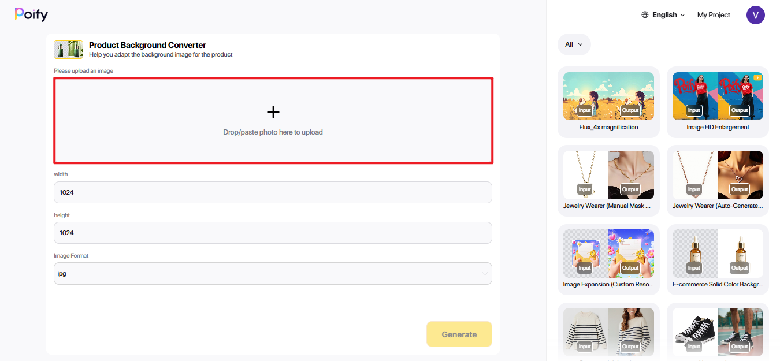
Task: Click the Product Background Converter bottle icon
Action: click(x=69, y=50)
